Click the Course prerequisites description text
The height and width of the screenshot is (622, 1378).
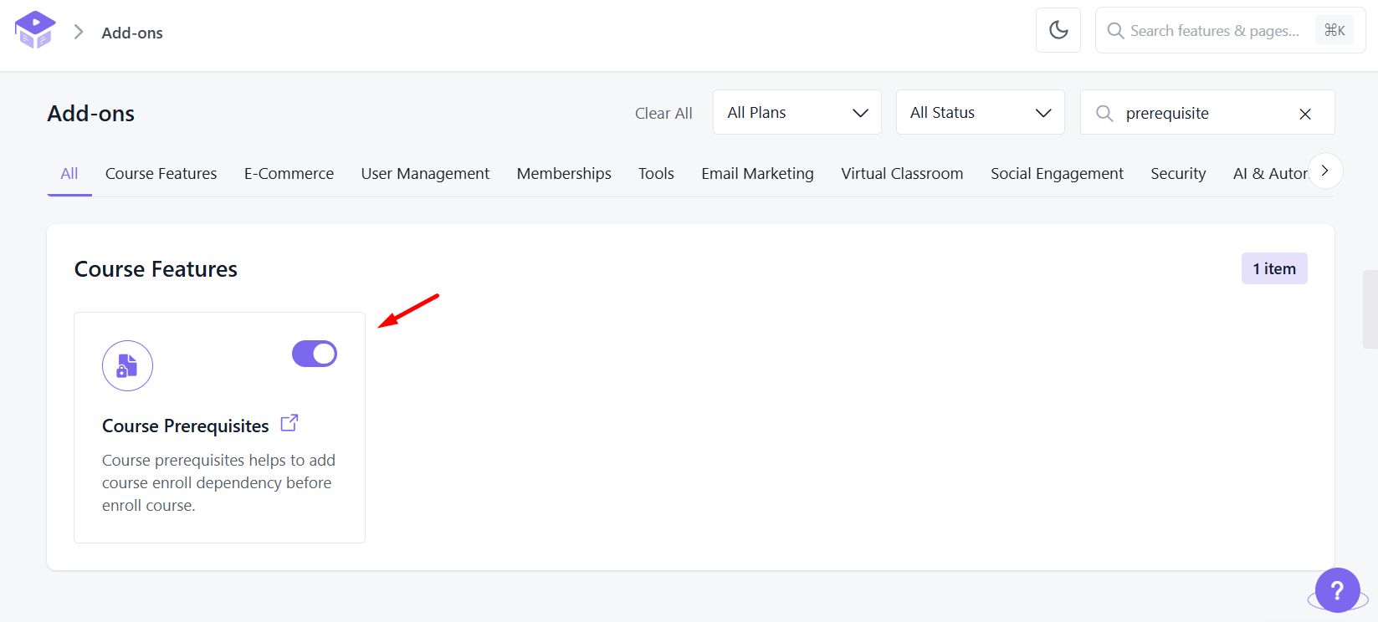218,482
